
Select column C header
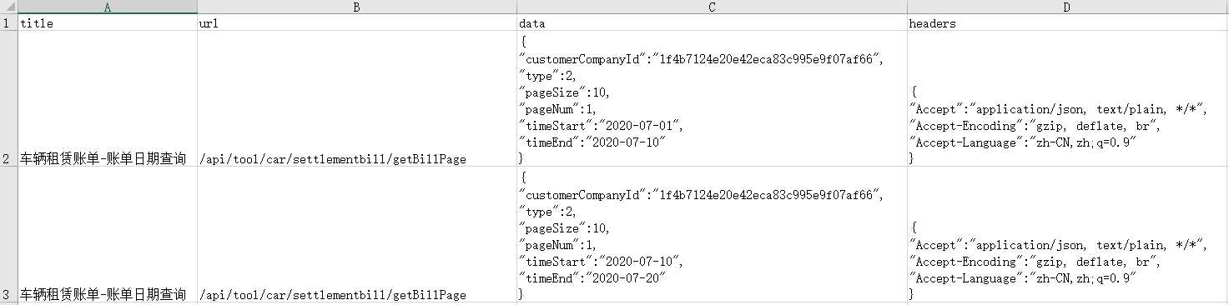click(x=712, y=7)
